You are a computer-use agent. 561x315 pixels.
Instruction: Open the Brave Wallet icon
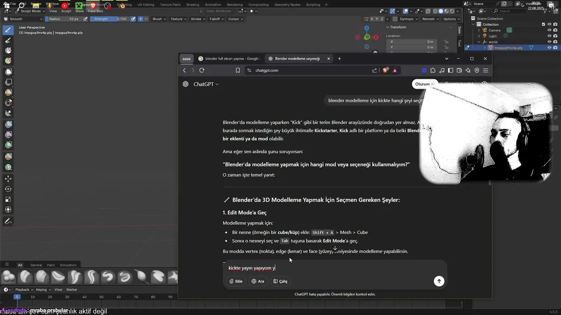pos(459,70)
